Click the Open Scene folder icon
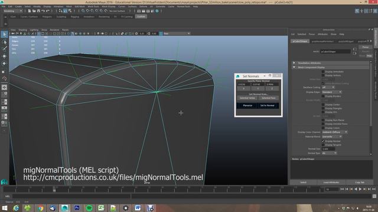The height and width of the screenshot is (212, 378). pos(34,11)
